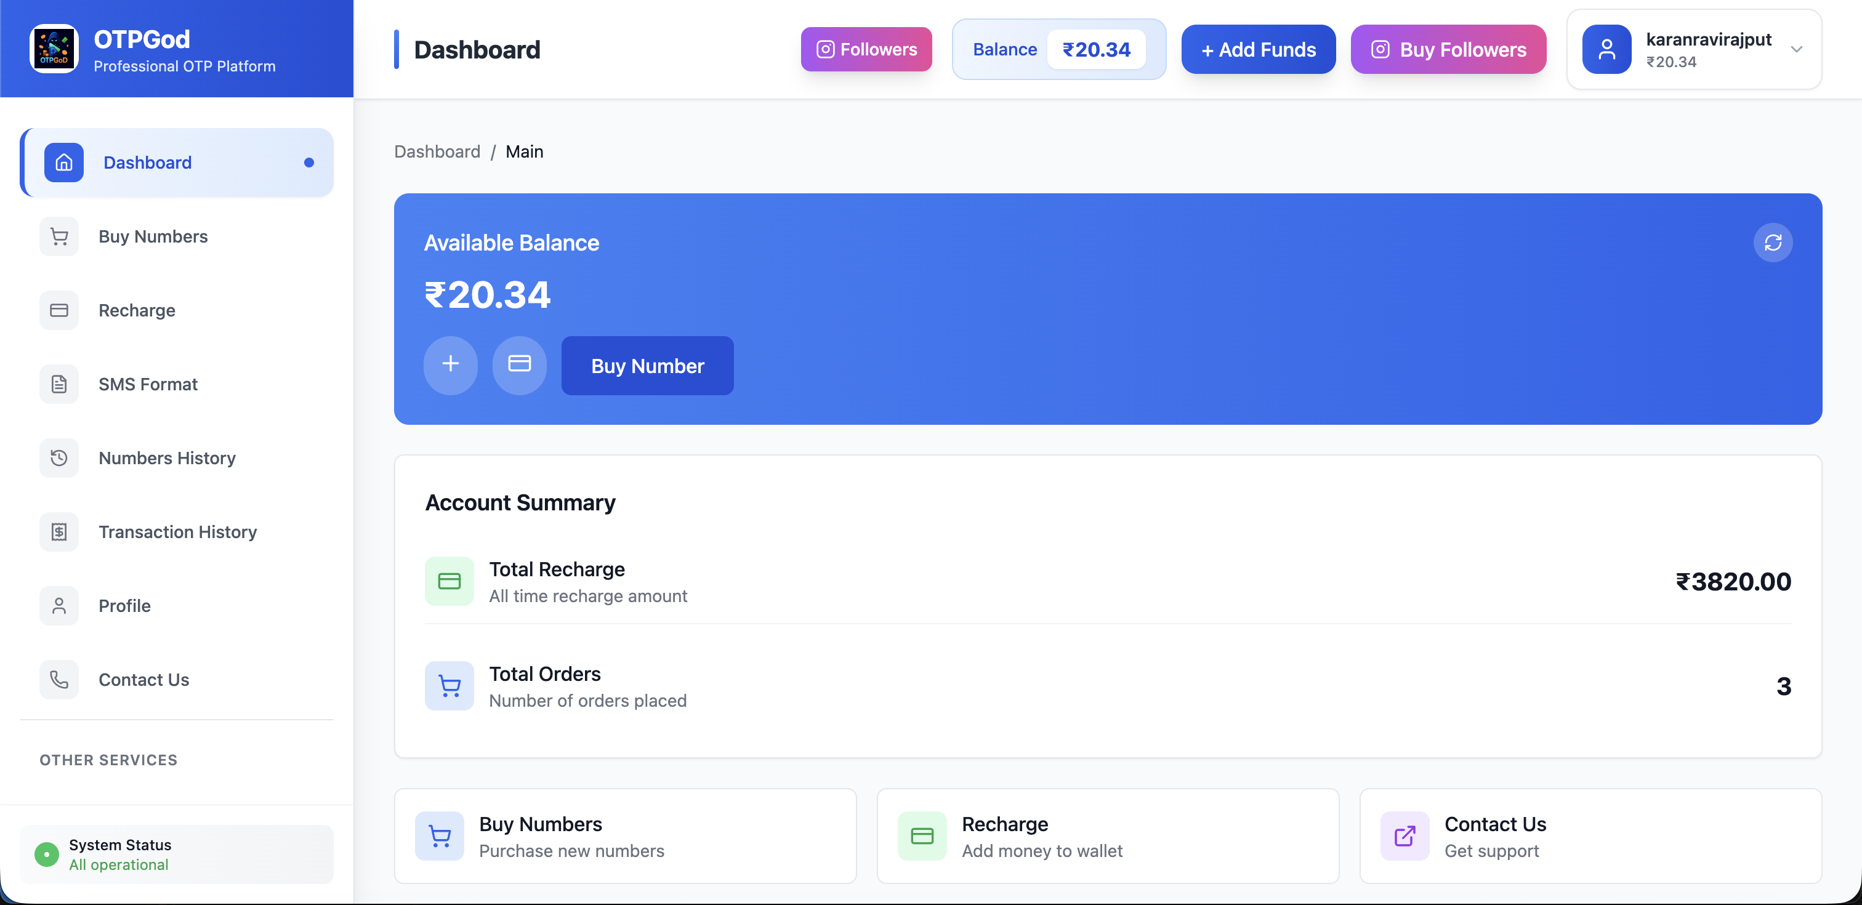Go to Recharge from the sidebar
The image size is (1862, 905).
coord(176,310)
